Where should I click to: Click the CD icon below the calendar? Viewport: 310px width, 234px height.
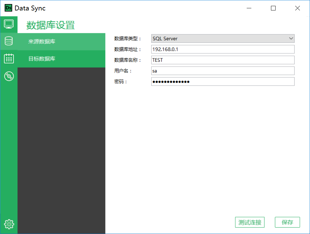coord(9,76)
